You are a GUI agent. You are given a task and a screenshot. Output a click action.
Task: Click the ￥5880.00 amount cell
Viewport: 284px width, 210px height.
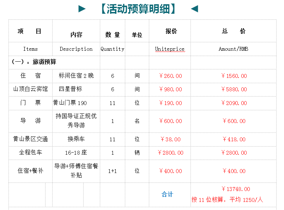pyautogui.click(x=234, y=89)
